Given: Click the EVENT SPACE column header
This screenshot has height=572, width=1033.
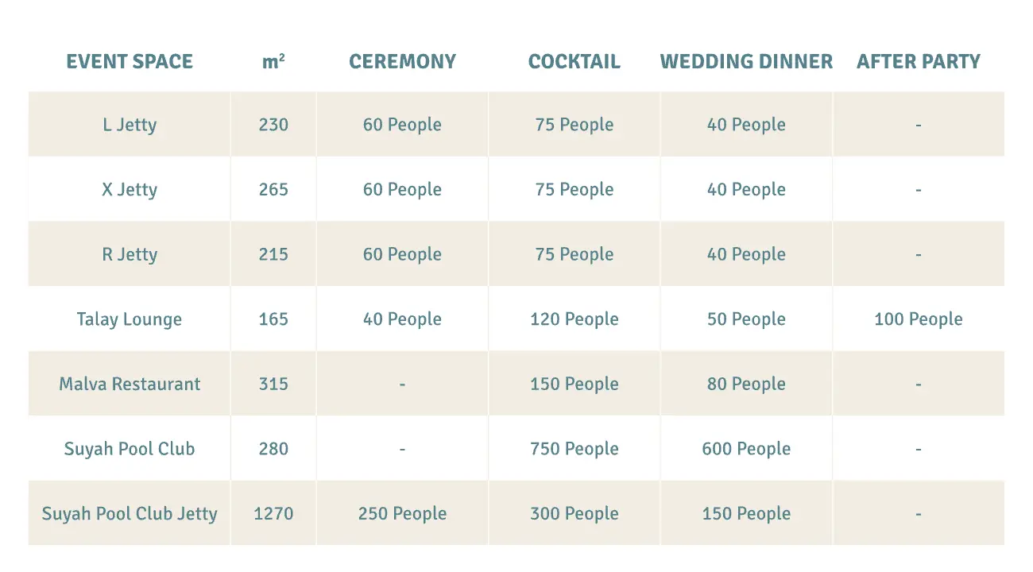Looking at the screenshot, I should tap(130, 62).
